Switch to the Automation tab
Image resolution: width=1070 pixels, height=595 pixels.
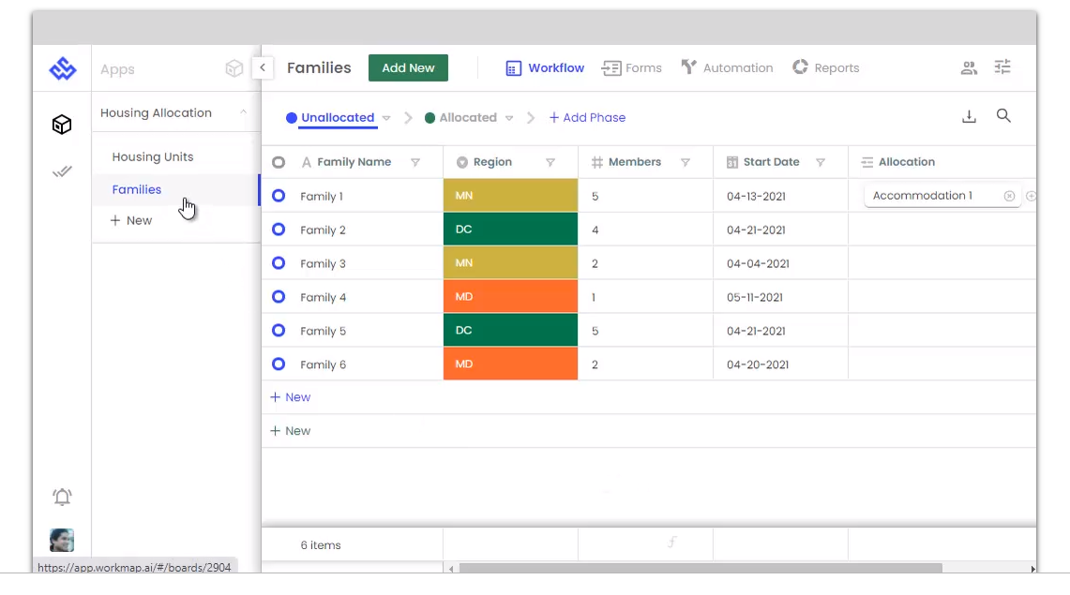coord(728,67)
